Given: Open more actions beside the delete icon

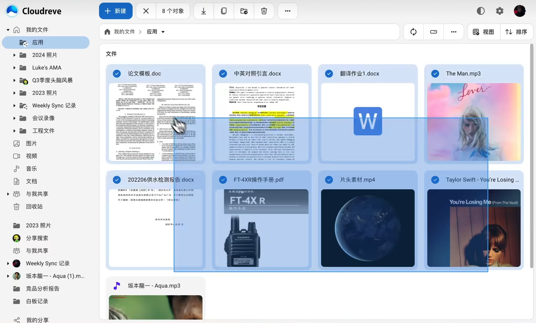Looking at the screenshot, I should tap(288, 11).
